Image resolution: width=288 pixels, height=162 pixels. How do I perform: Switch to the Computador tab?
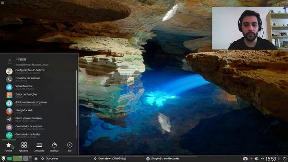39,147
